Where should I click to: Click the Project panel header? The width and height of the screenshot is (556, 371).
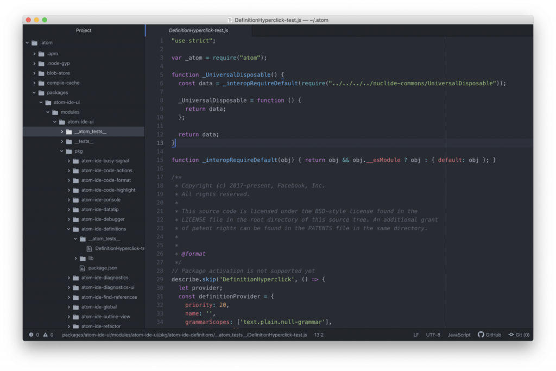point(83,30)
